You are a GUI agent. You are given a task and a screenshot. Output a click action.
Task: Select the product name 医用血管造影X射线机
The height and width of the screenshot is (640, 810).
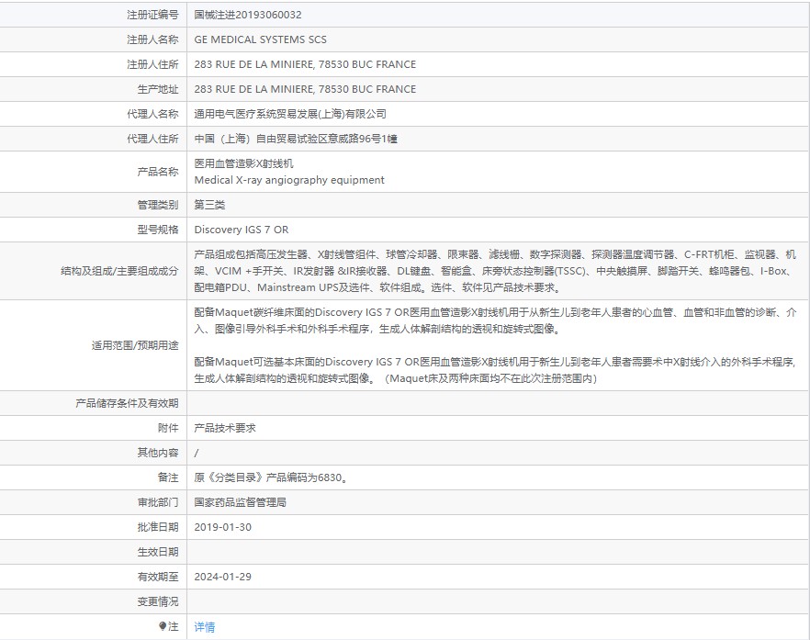244,163
